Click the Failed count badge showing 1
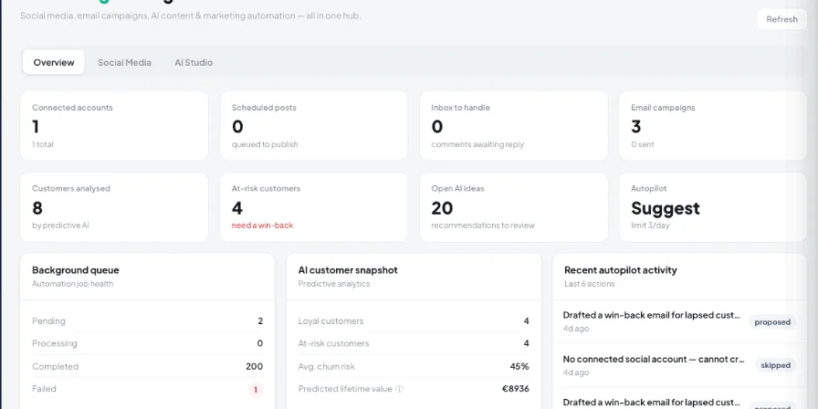 pos(256,389)
